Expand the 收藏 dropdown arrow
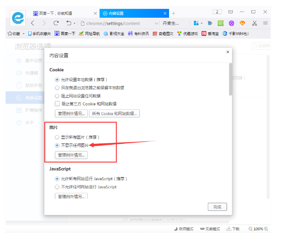 [x=23, y=34]
